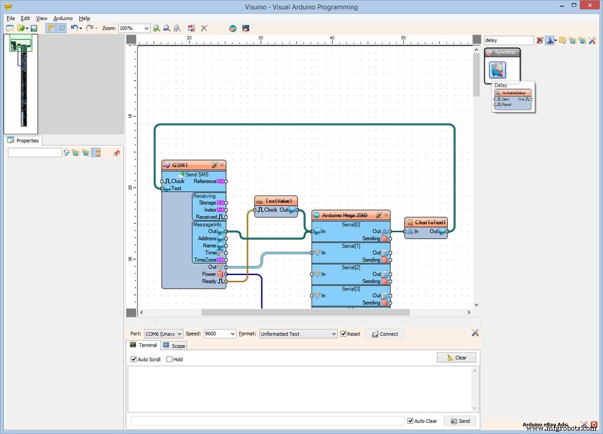
Task: Select the Delay component icon in palette
Action: click(498, 70)
